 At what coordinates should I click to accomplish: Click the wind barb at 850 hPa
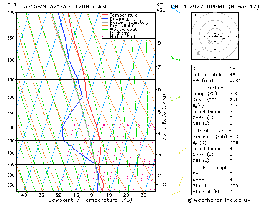pyautogui.click(x=181, y=181)
